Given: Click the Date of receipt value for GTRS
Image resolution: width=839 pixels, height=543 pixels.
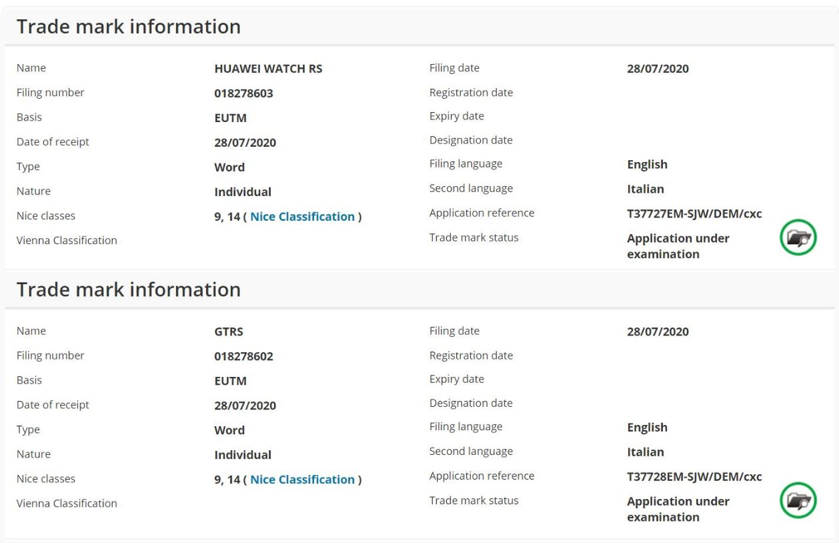Looking at the screenshot, I should [x=245, y=406].
